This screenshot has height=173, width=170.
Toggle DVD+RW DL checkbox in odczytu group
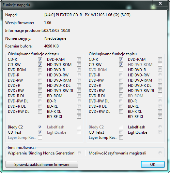(x=40, y=112)
